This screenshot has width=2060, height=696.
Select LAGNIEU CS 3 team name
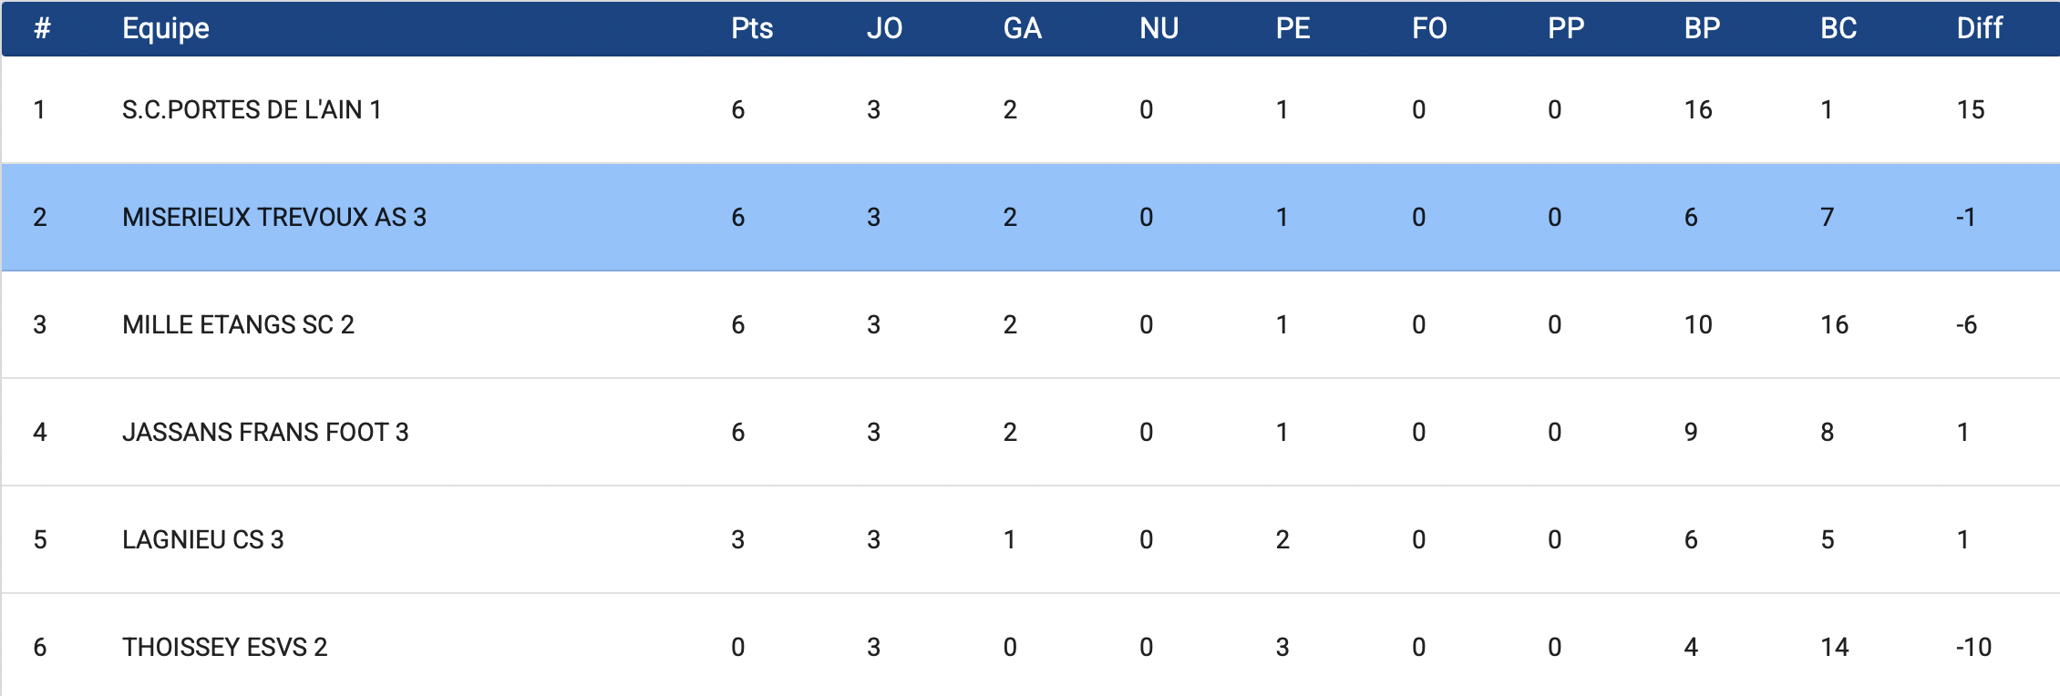click(203, 539)
